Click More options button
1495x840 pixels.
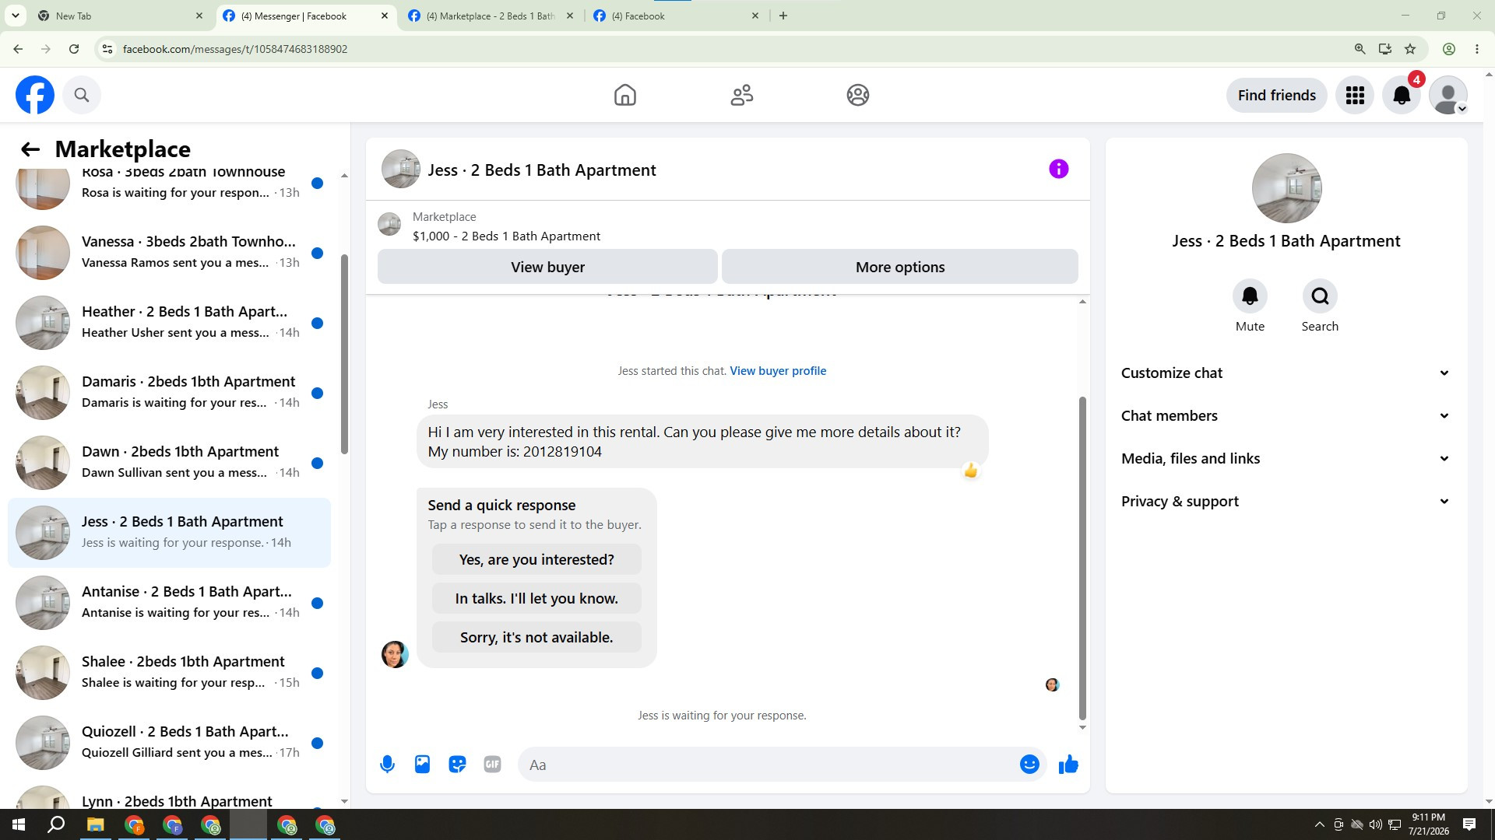coord(900,267)
